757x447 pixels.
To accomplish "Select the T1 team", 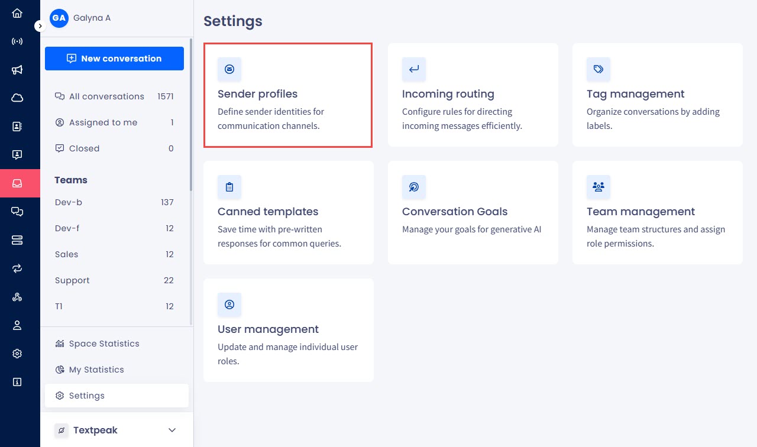I will (114, 306).
